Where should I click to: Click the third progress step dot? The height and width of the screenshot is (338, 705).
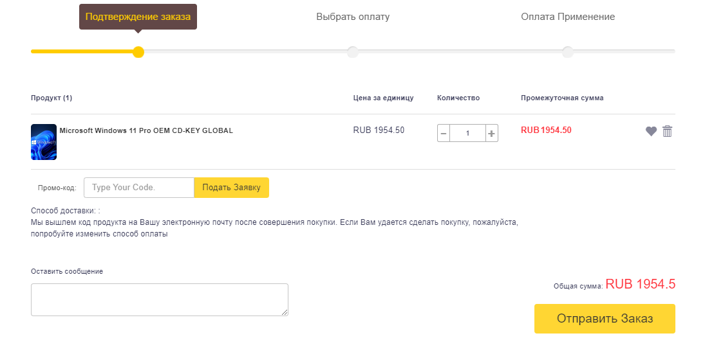click(567, 52)
